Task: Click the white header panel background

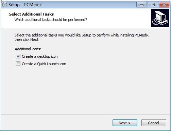Action: click(113, 18)
